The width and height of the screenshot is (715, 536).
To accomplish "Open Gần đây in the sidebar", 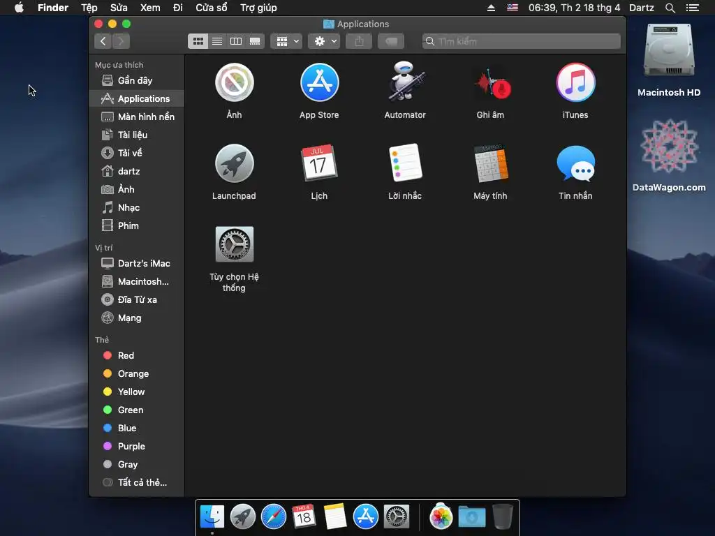I will [x=137, y=81].
